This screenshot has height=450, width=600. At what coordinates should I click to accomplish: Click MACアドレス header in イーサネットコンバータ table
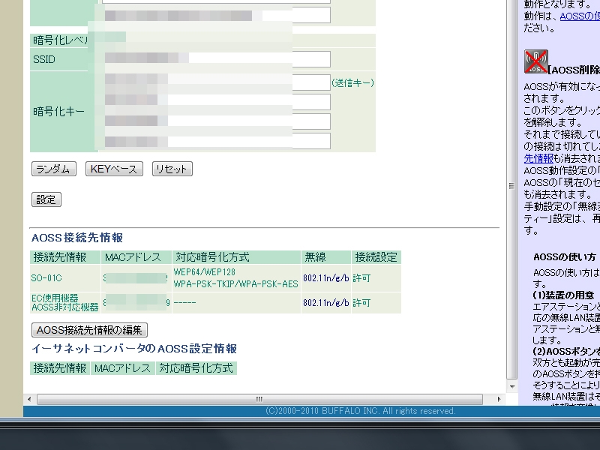pyautogui.click(x=122, y=368)
